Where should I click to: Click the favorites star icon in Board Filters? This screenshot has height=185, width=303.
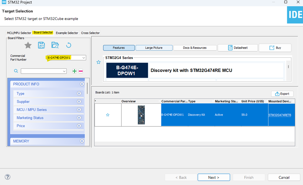(28, 45)
